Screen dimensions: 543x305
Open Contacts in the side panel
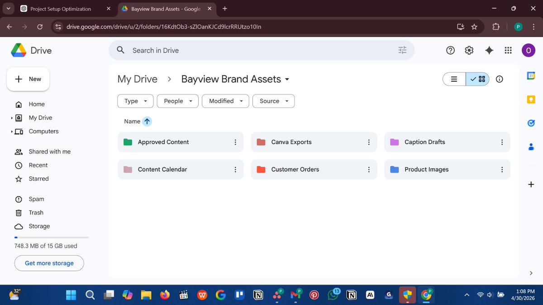click(x=531, y=146)
